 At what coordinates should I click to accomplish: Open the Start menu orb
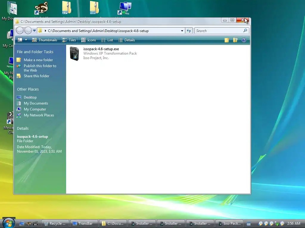tap(9, 223)
